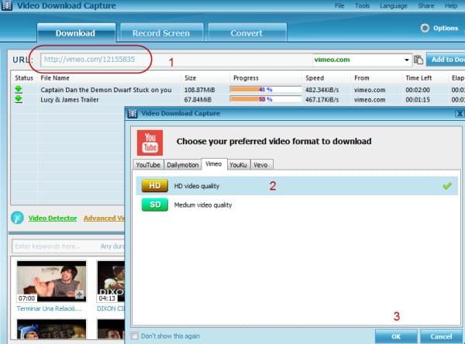
Task: Click the Captain Dan download progress bar
Action: coord(265,90)
